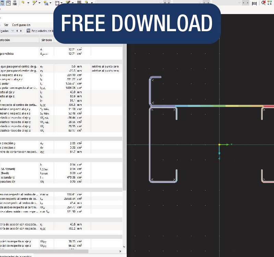Image resolution: width=274 pixels, height=257 pixels.
Task: Select the value 470.36 in torsion section
Action: point(71,178)
